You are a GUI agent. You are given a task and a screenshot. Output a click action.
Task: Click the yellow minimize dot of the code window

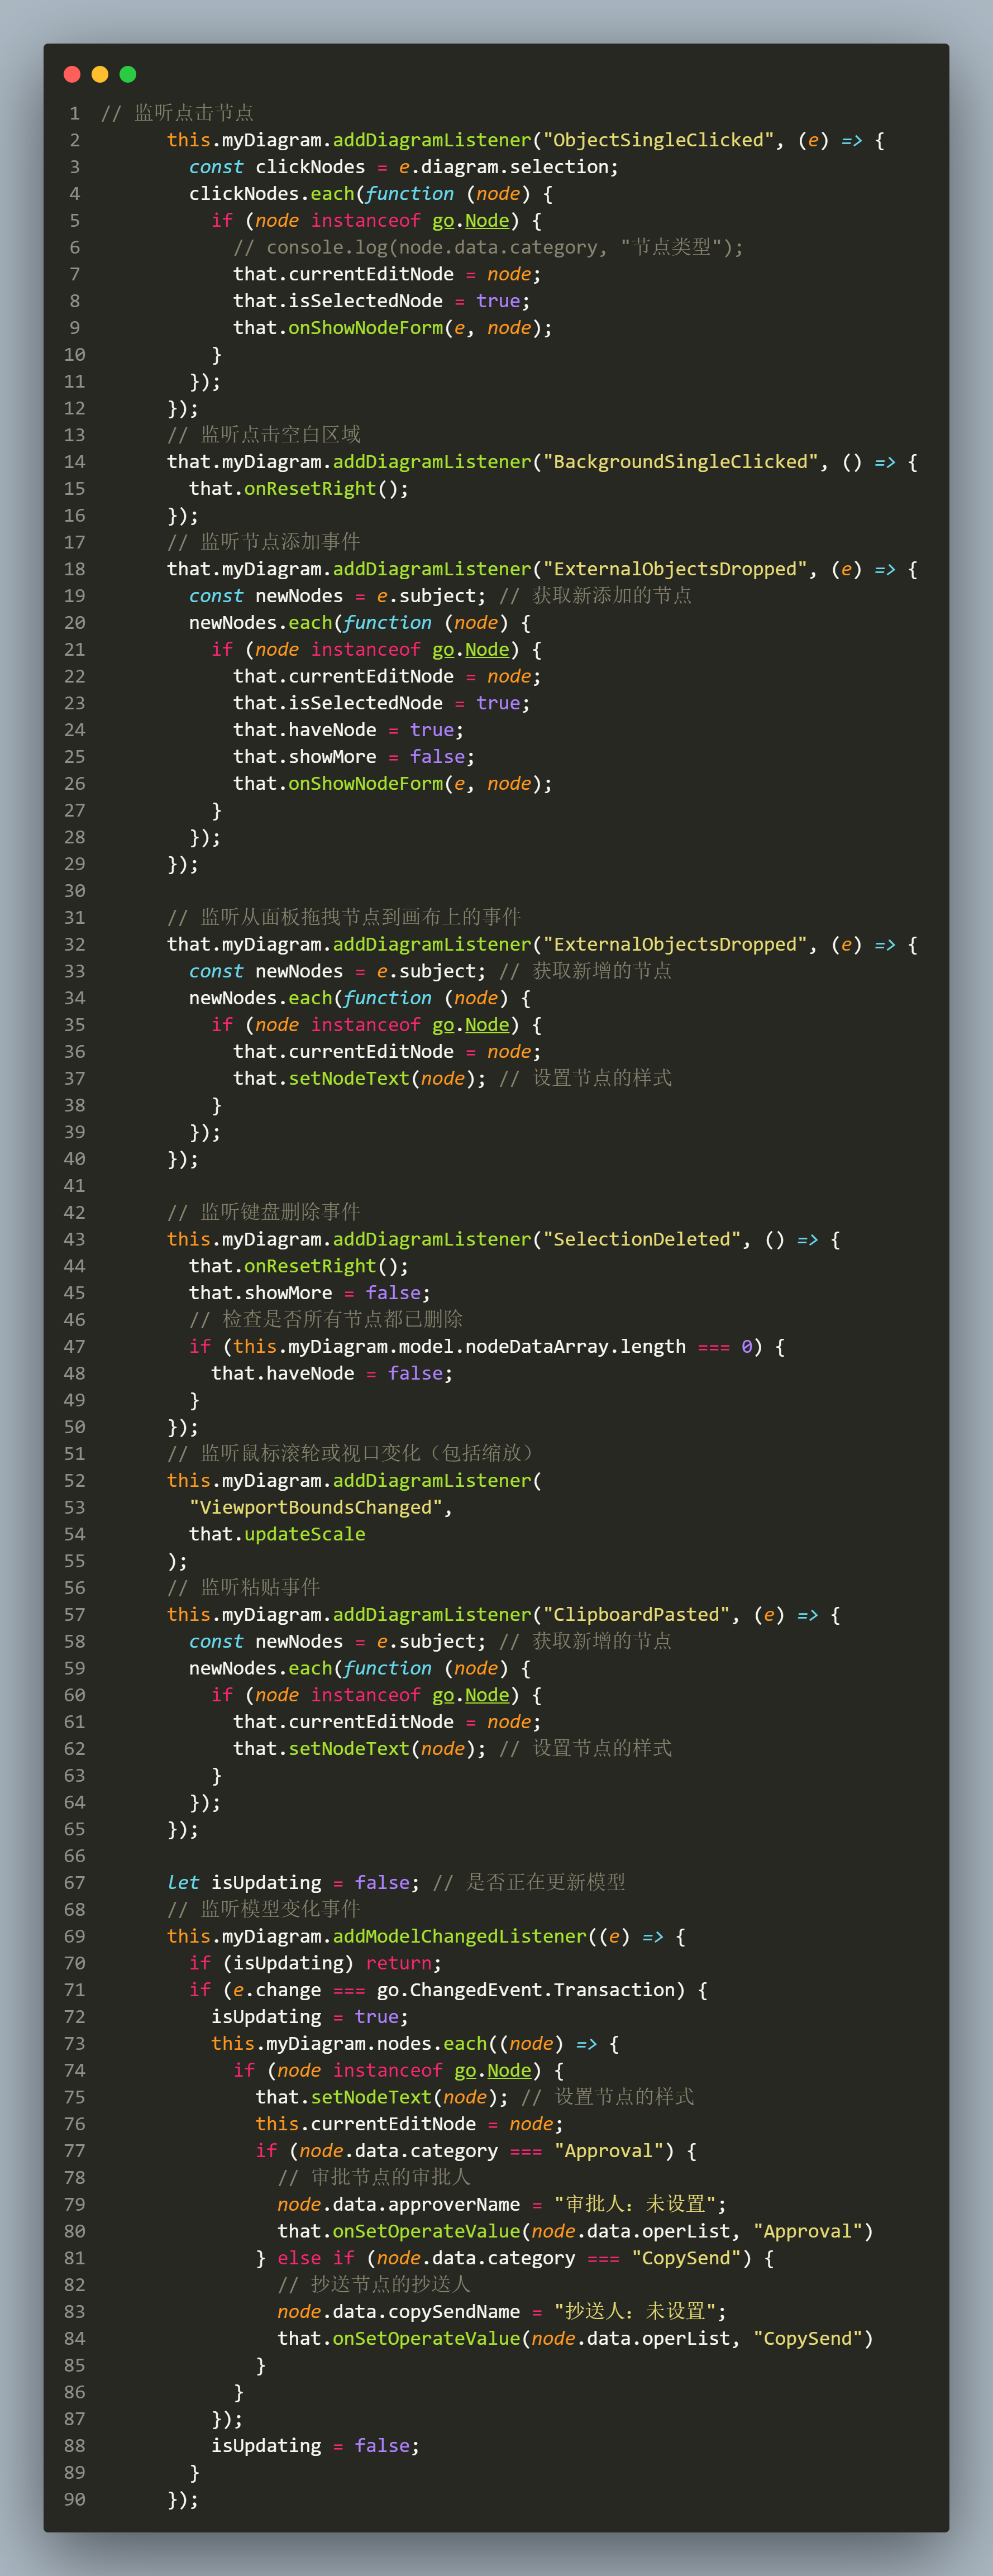pyautogui.click(x=100, y=74)
